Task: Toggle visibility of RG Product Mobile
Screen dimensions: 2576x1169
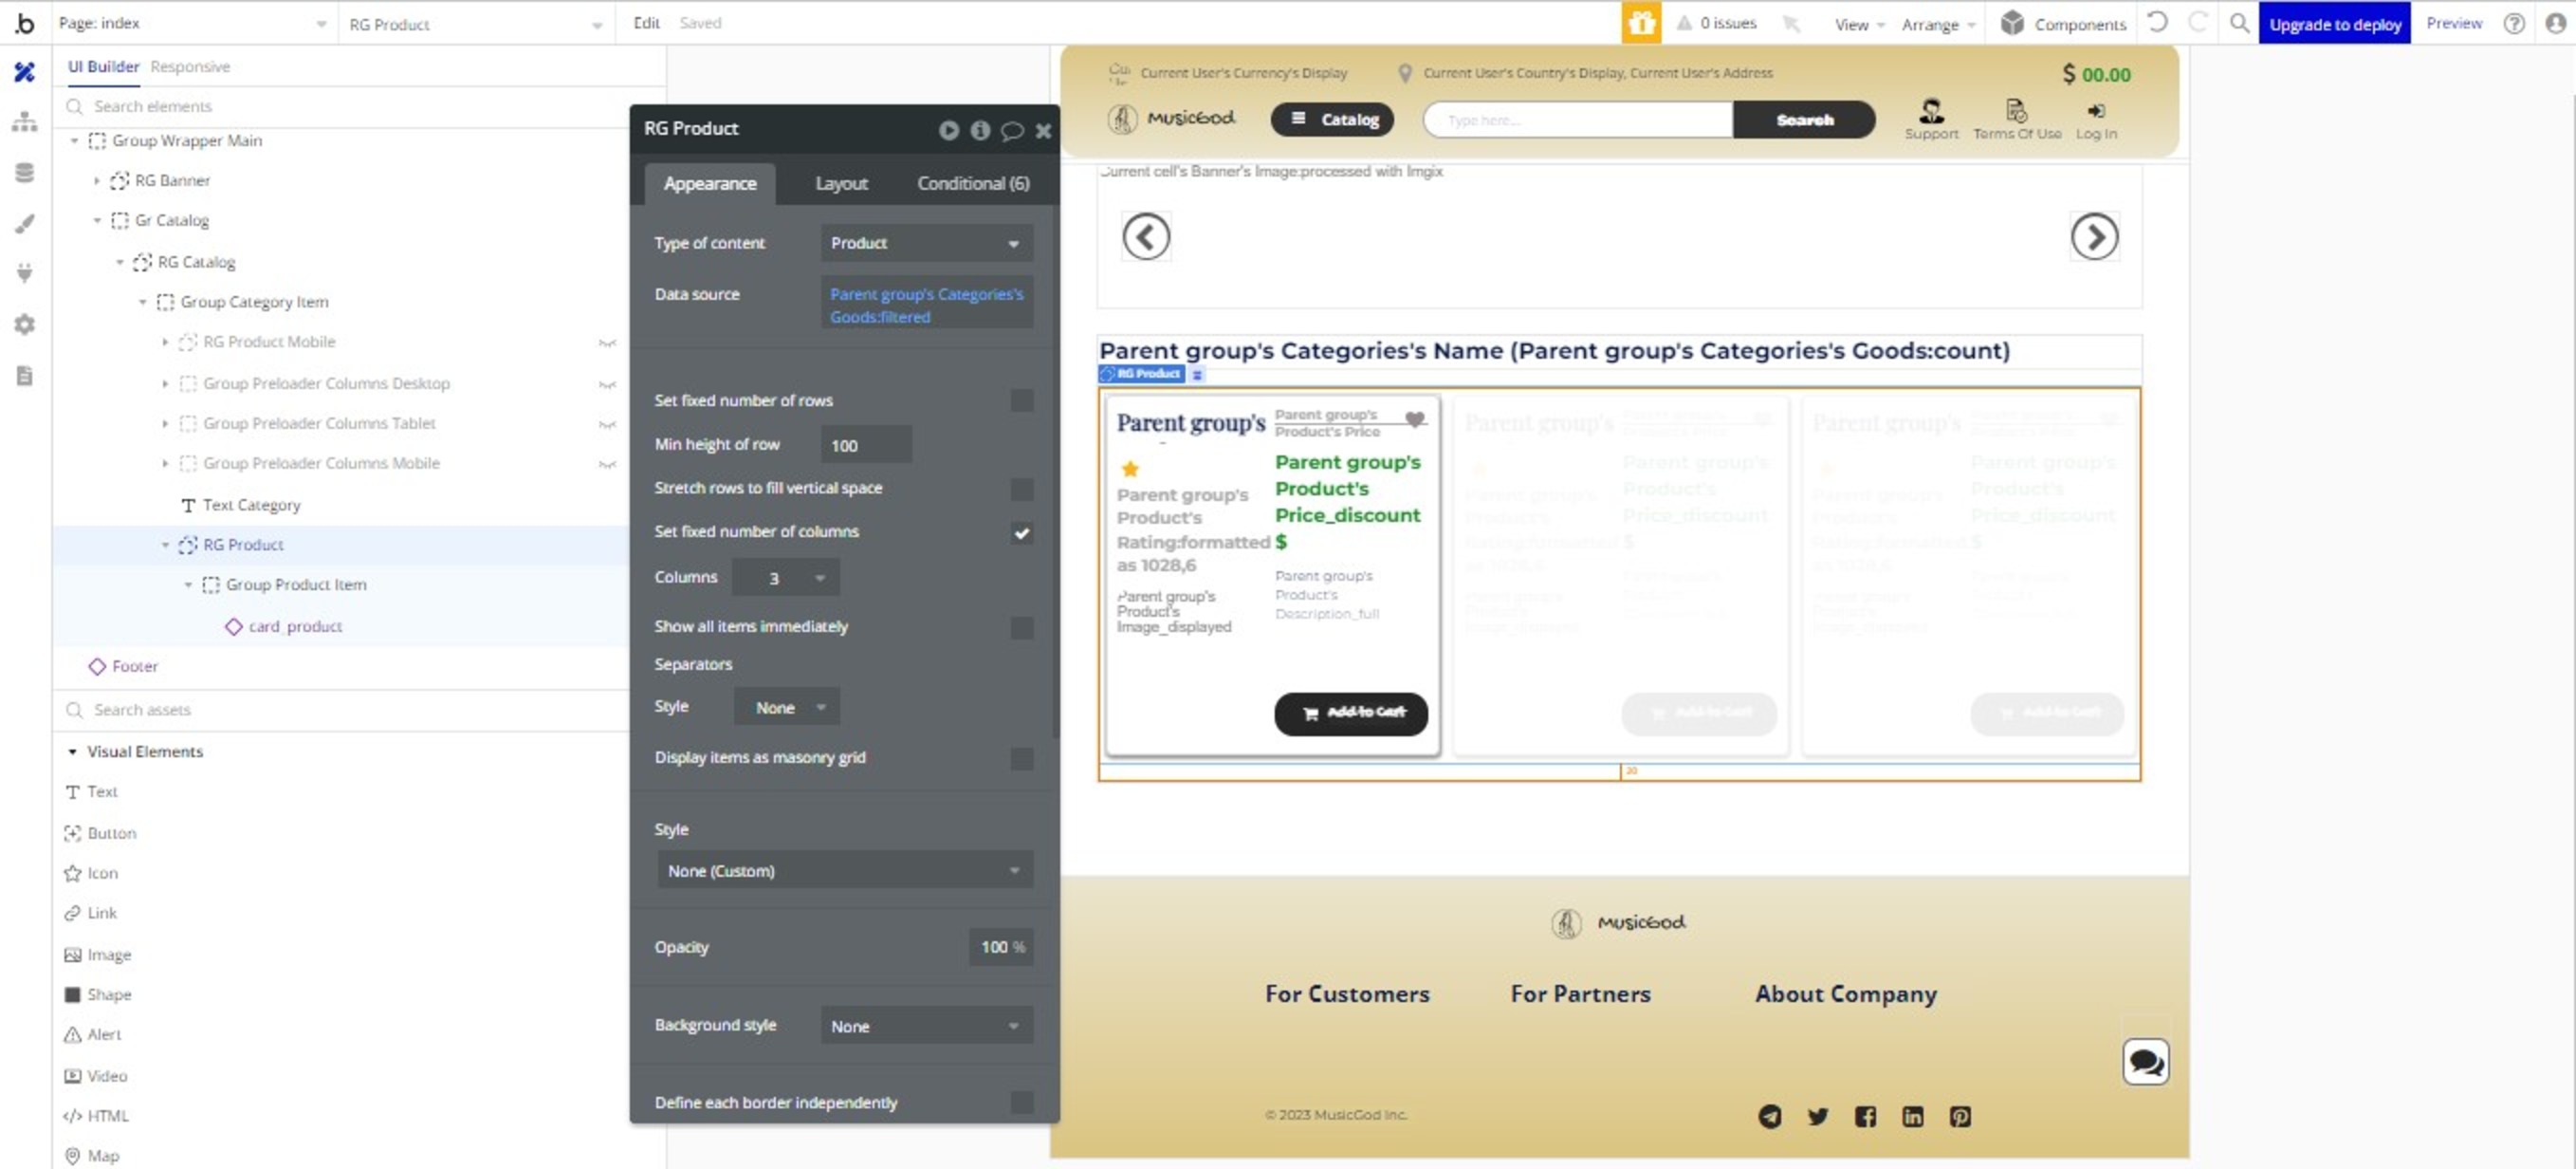Action: pyautogui.click(x=607, y=343)
